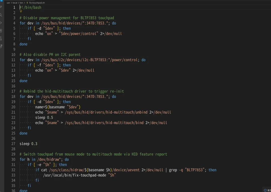
Task: Click comment '# Disable power management for BLTP7853 touchpad'
Action: [67, 18]
